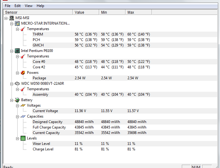The width and height of the screenshot is (220, 168).
Task: Collapse the Intel Pentium P6100 node
Action: tap(12, 51)
